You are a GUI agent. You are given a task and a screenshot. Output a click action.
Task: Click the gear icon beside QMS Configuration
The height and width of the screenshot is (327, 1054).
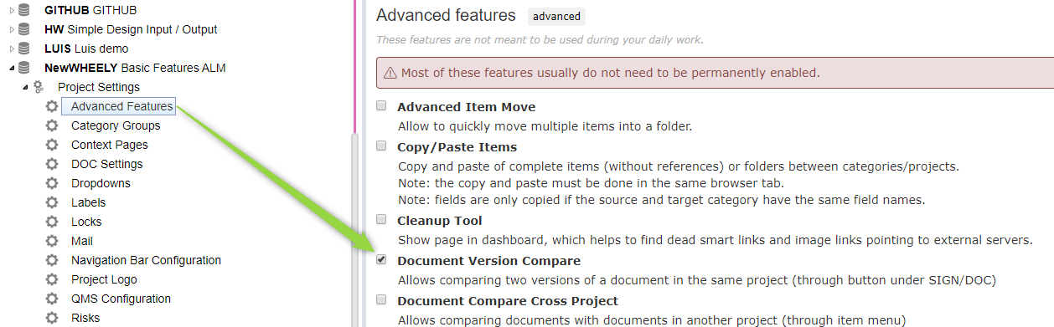click(x=52, y=299)
